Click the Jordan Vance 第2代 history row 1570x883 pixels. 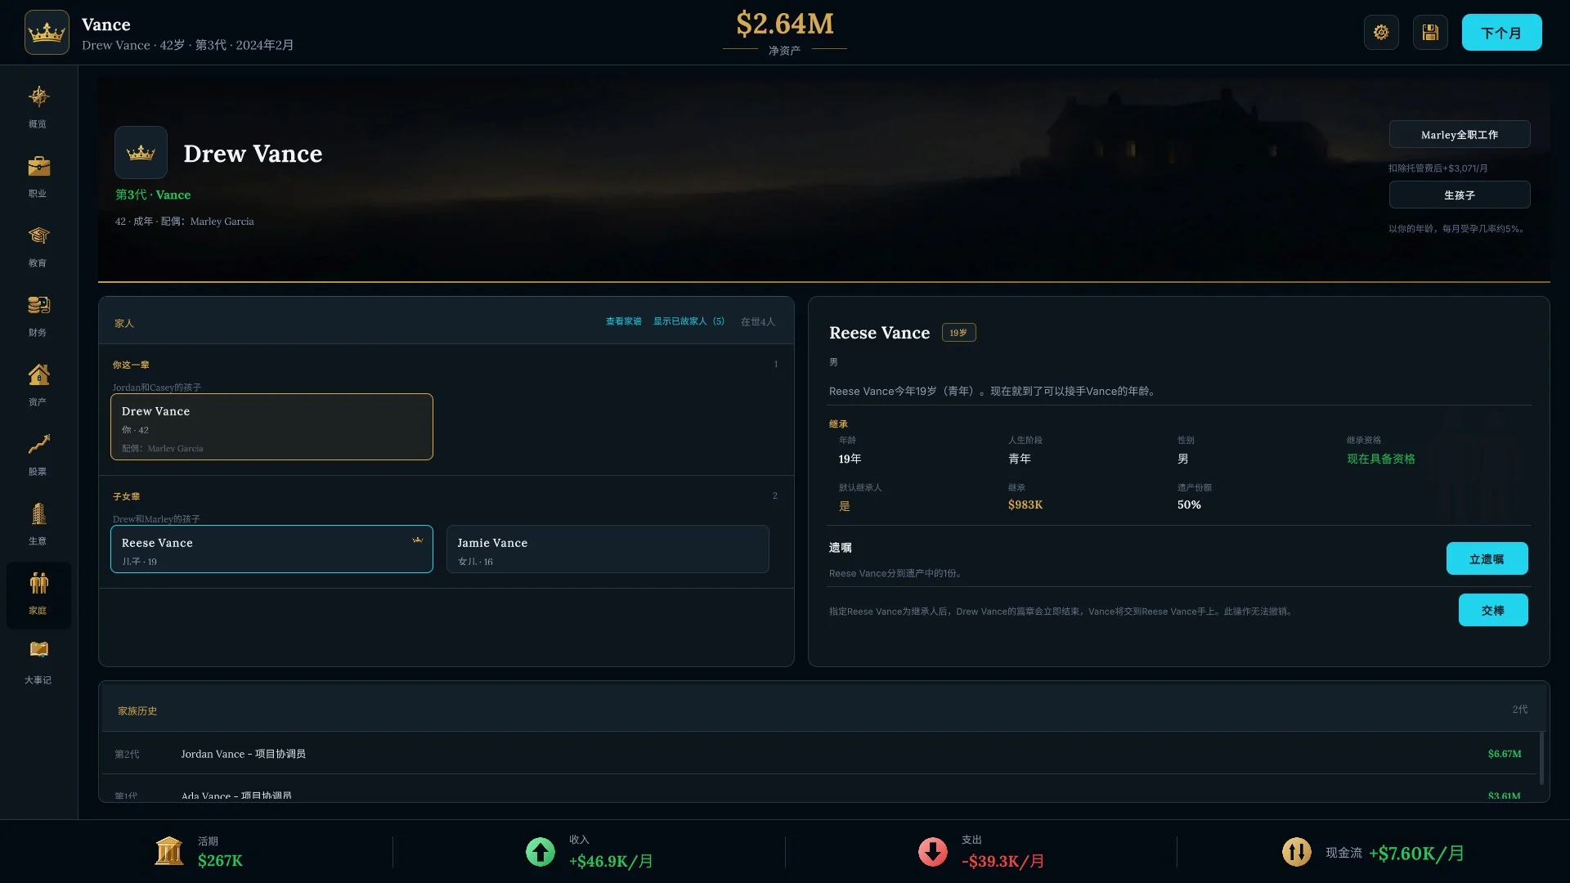point(818,754)
